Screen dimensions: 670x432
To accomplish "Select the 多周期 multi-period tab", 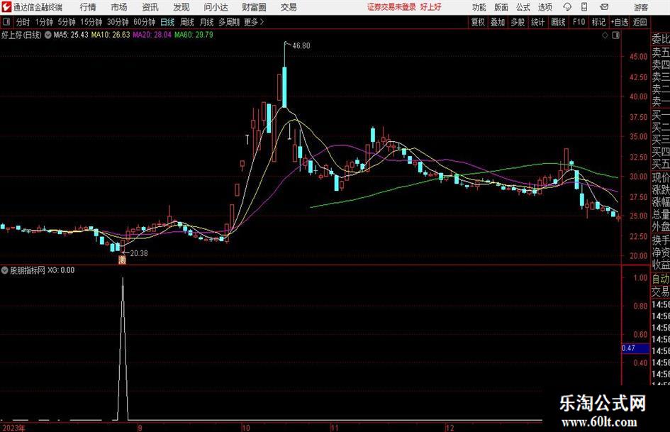I will click(x=229, y=22).
